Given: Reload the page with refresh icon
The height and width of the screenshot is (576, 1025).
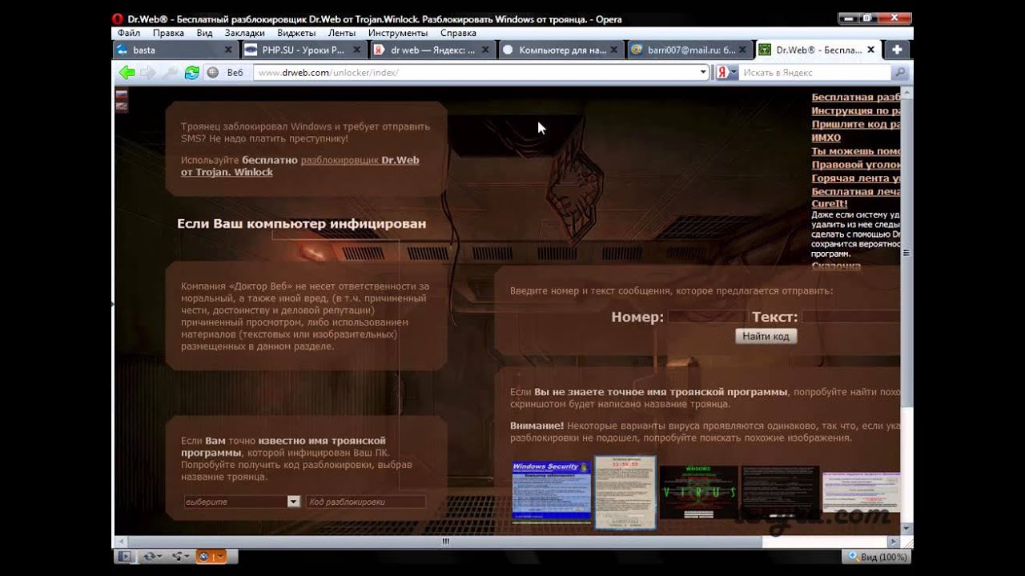Looking at the screenshot, I should coord(191,72).
